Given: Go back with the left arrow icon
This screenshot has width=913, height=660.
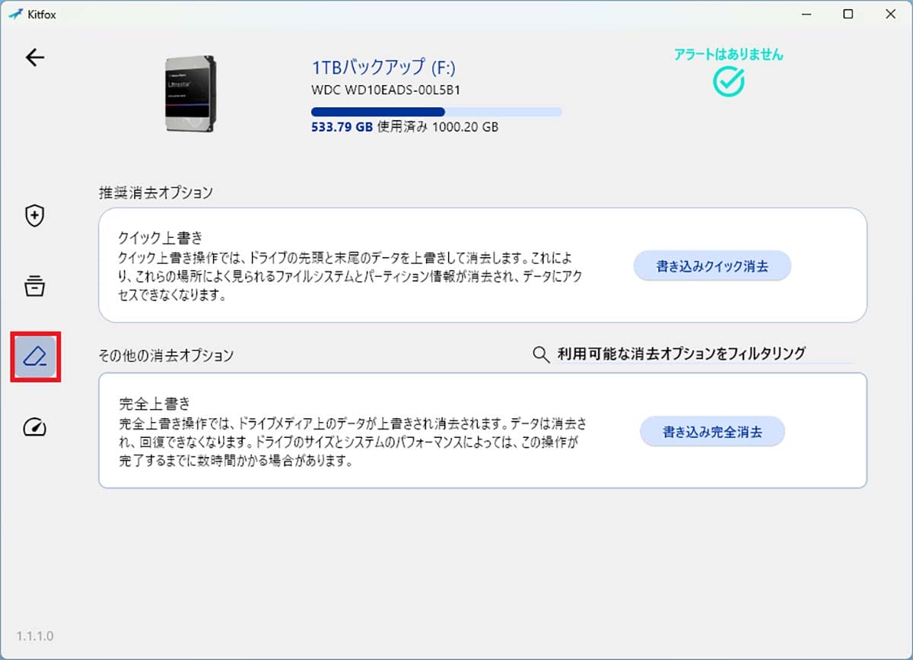Looking at the screenshot, I should pos(35,58).
